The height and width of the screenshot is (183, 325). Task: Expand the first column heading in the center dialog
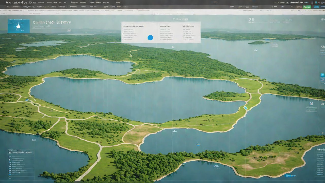point(133,26)
